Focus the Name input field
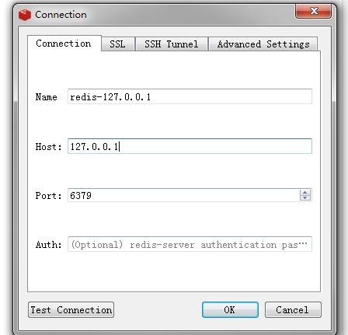 pyautogui.click(x=190, y=96)
